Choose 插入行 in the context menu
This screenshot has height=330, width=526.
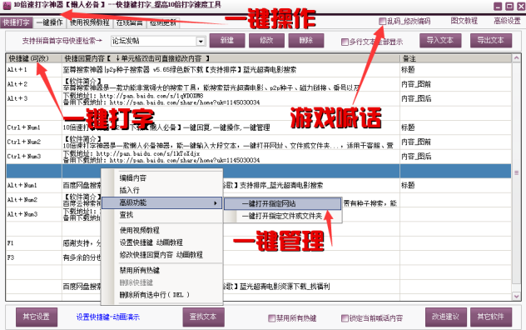130,190
